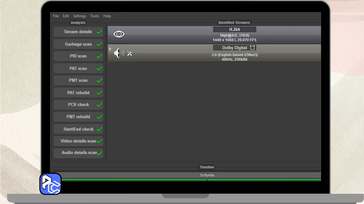Open the Help menu
The height and width of the screenshot is (204, 364).
pyautogui.click(x=107, y=16)
